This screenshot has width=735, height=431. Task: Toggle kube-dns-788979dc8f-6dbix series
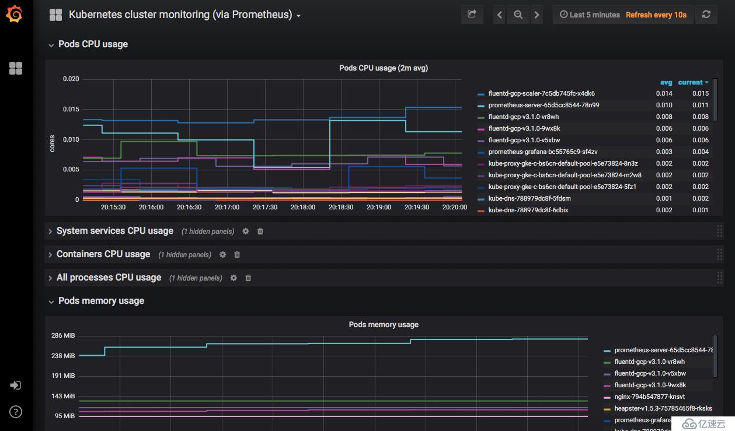coord(528,210)
